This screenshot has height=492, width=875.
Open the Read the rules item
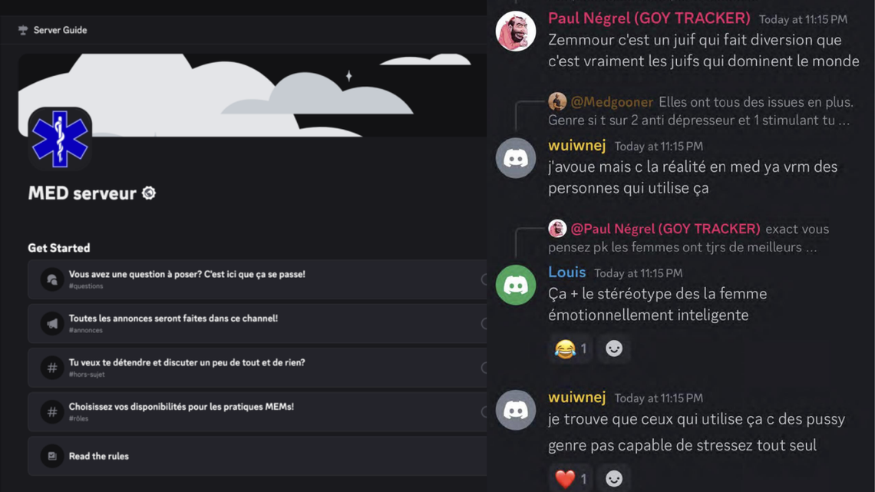tap(257, 456)
